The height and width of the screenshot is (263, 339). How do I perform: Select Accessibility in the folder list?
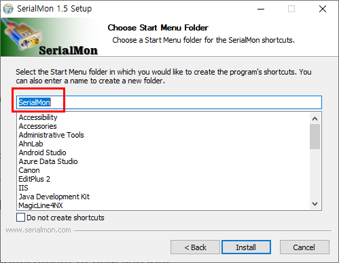[38, 117]
